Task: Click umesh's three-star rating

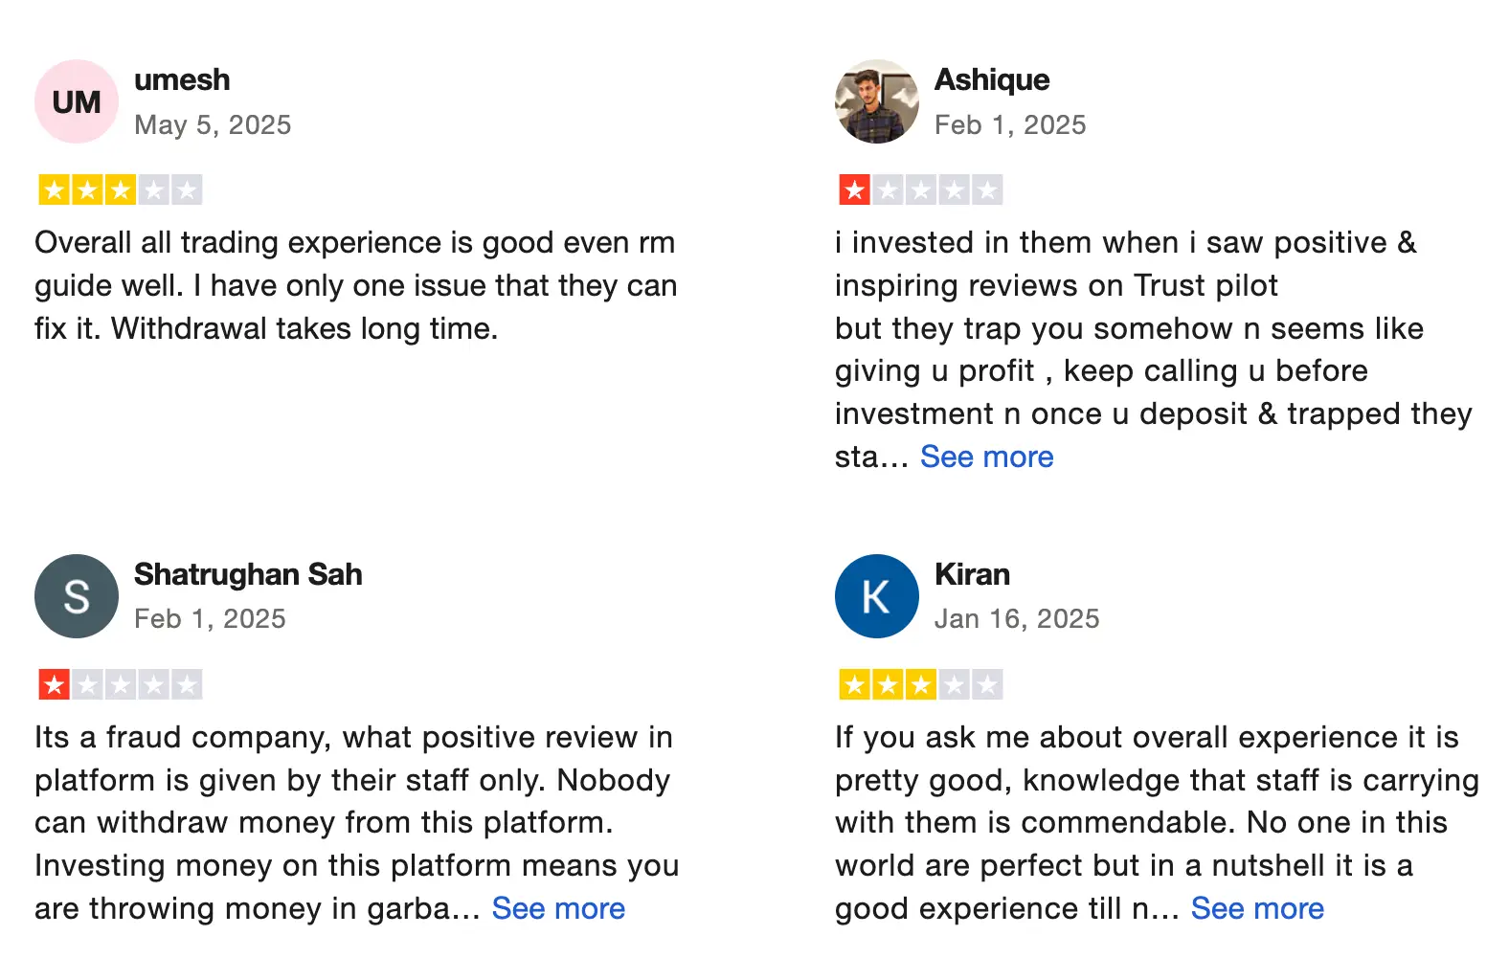Action: pyautogui.click(x=120, y=190)
